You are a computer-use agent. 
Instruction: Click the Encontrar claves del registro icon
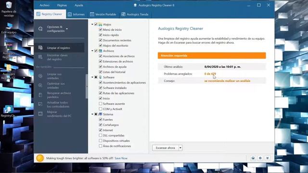coord(40,57)
